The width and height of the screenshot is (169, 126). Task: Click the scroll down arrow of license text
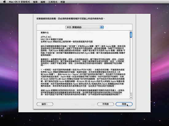click(x=131, y=97)
